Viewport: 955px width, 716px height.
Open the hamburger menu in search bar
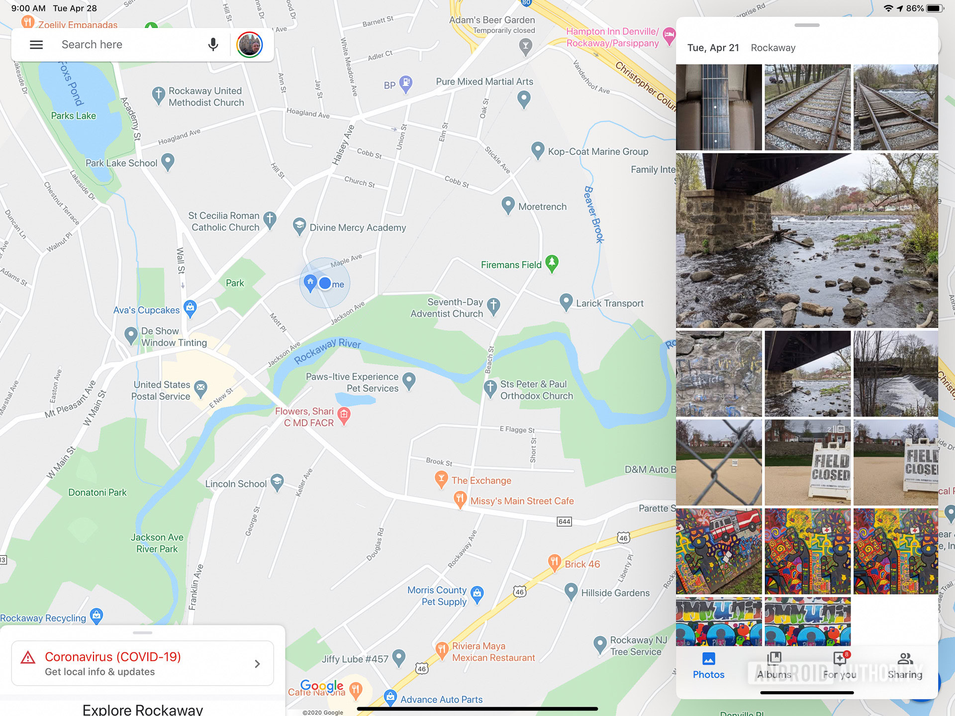pyautogui.click(x=36, y=45)
